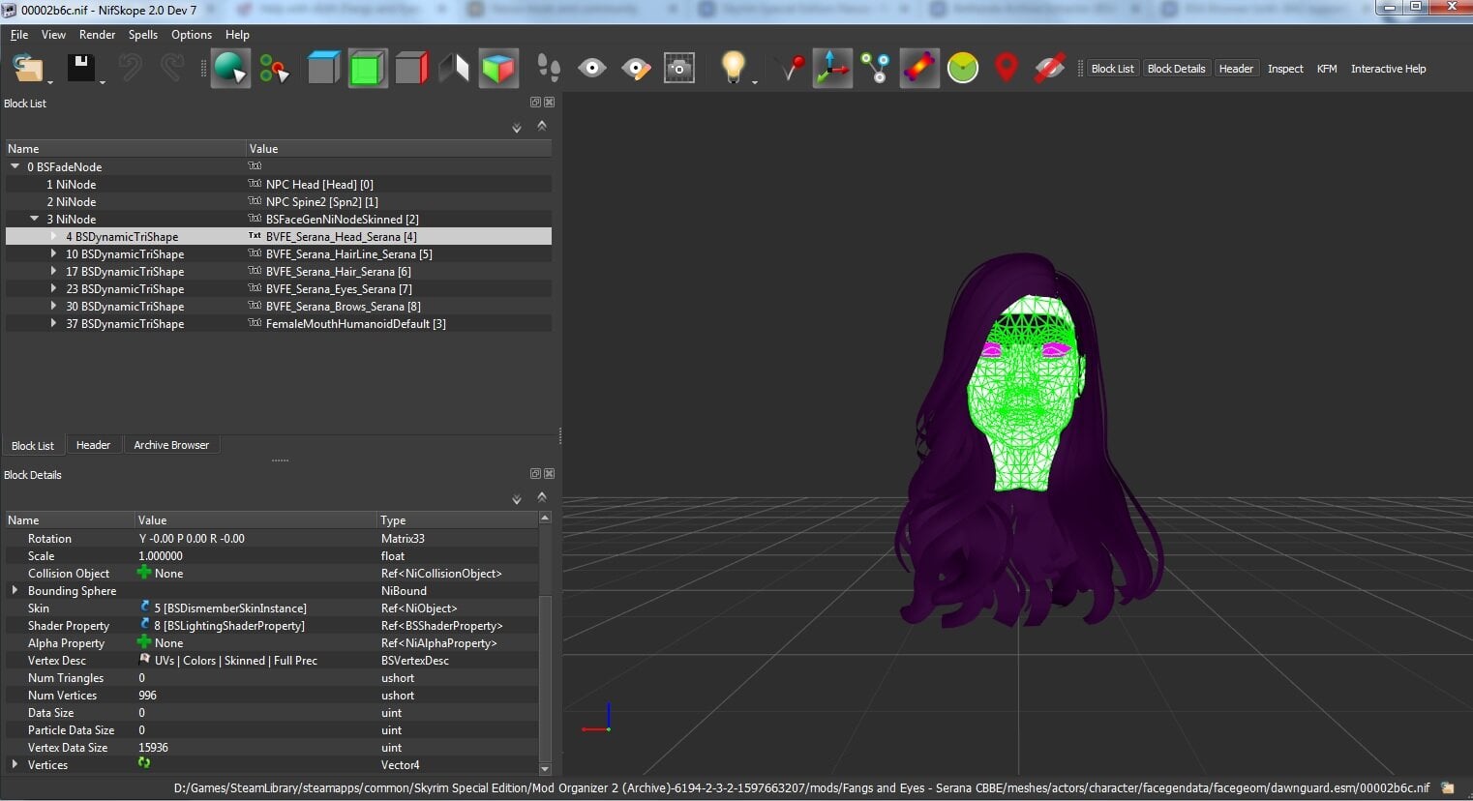The image size is (1473, 801).
Task: Open the Render menu
Action: [x=97, y=35]
